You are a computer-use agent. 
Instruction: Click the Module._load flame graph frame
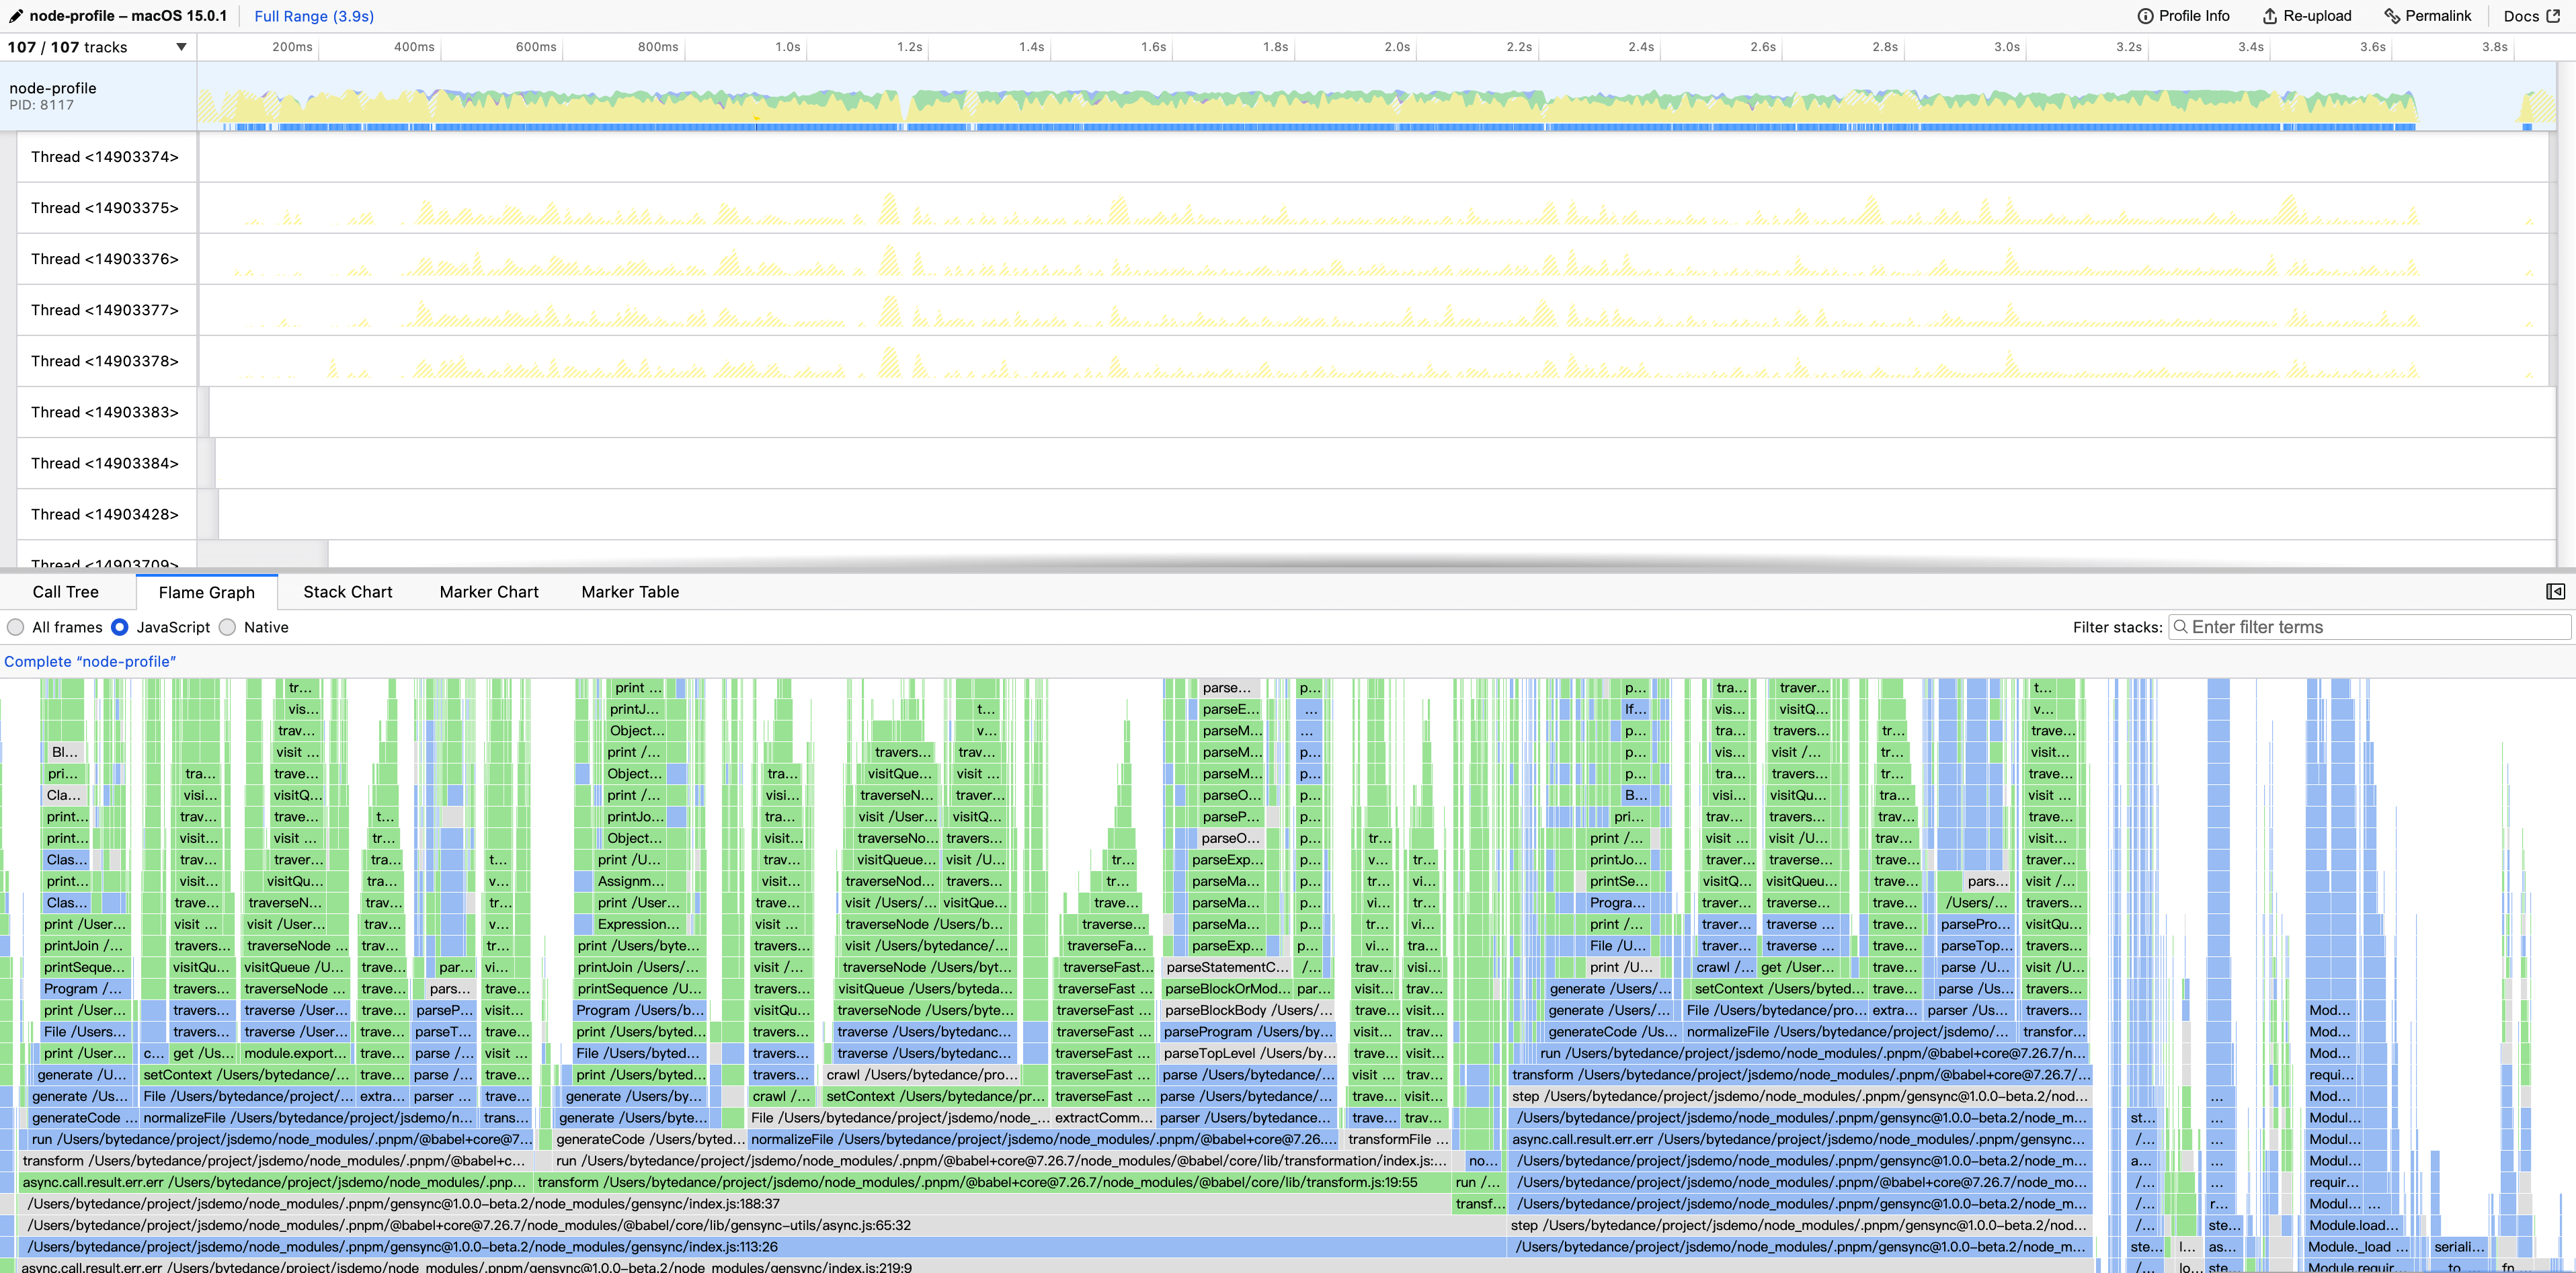click(2357, 1247)
